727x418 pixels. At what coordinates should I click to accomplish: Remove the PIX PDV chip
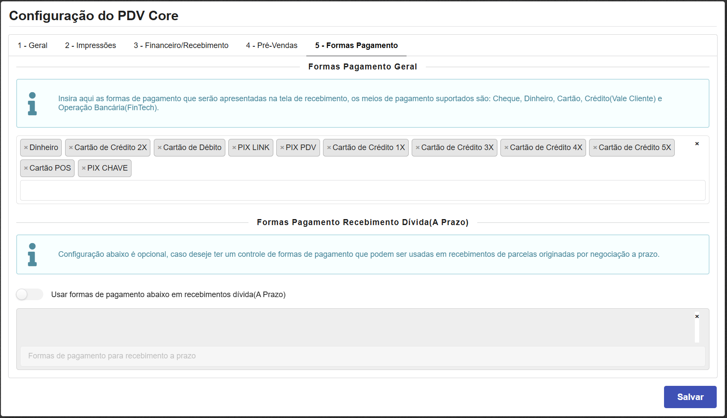tap(281, 147)
